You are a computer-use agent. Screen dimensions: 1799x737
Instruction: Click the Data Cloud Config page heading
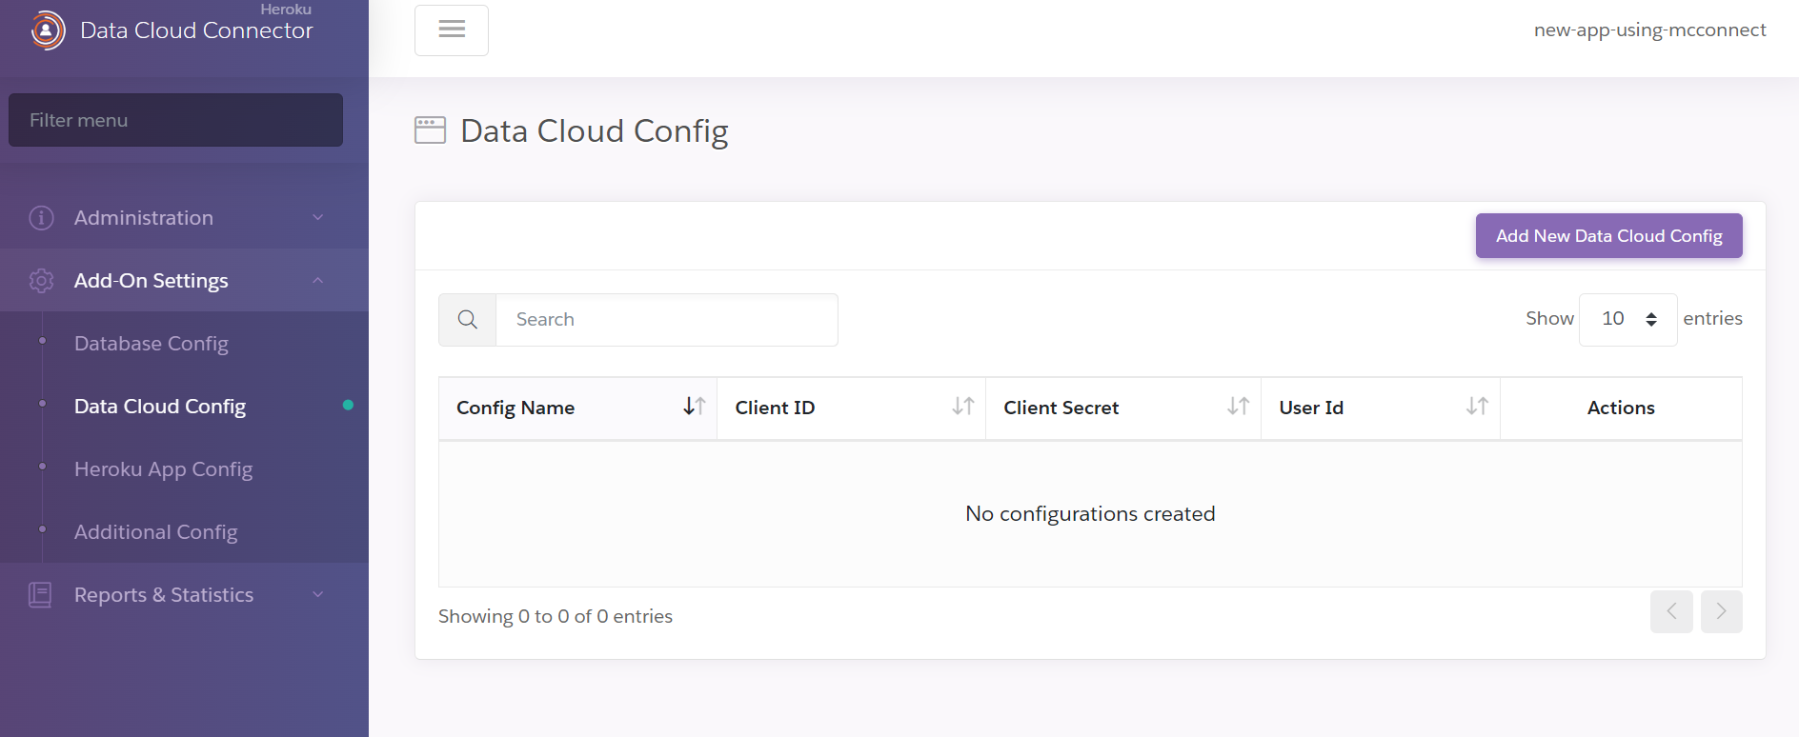point(595,131)
